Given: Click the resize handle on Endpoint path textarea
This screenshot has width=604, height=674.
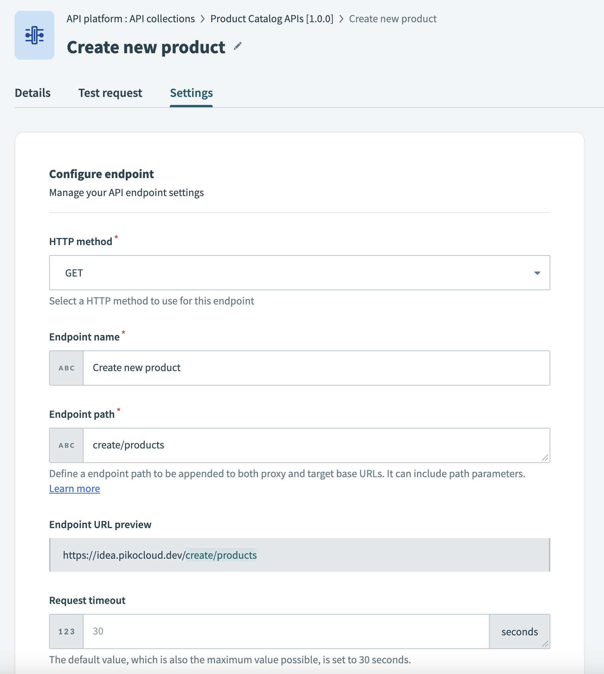Looking at the screenshot, I should [x=545, y=458].
